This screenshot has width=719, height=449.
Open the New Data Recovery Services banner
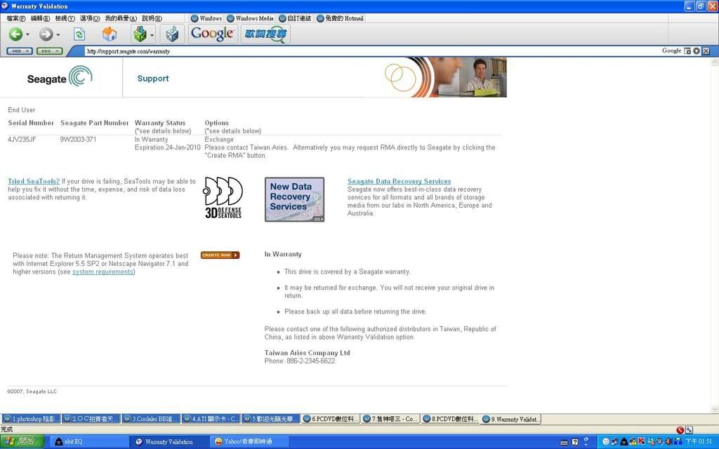click(x=294, y=199)
